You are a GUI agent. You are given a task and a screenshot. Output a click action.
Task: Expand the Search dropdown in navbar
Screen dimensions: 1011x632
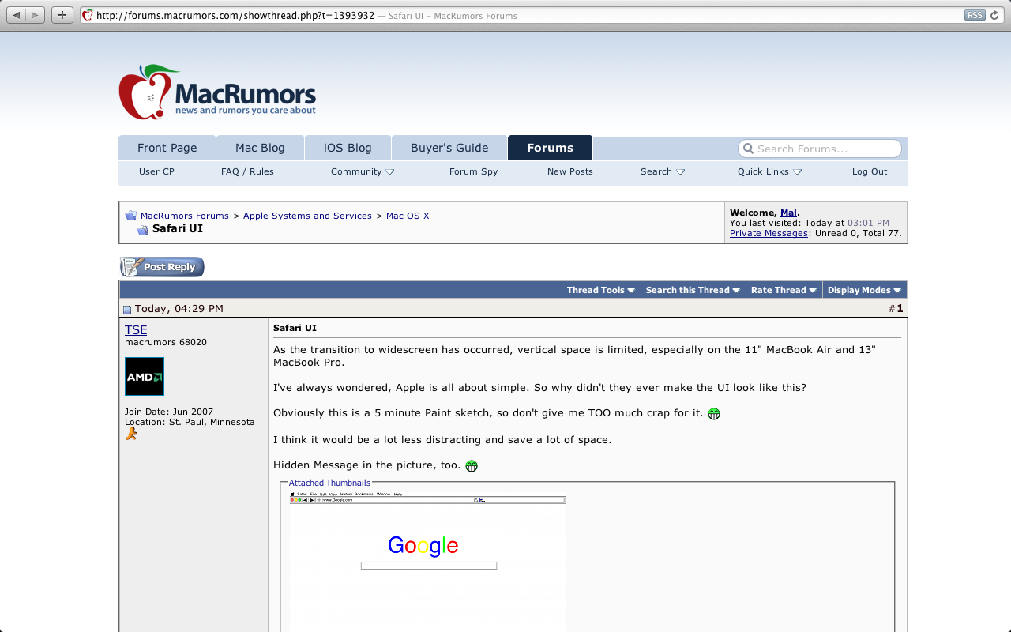(663, 171)
